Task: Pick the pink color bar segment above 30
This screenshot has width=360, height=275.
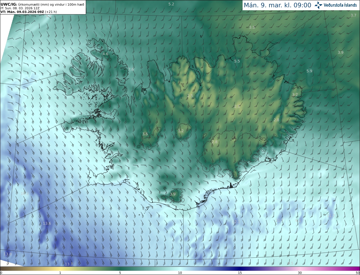Action: (300, 269)
